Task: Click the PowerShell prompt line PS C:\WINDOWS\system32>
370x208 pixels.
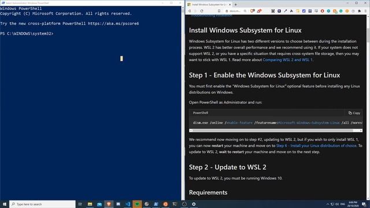Action: pos(27,34)
